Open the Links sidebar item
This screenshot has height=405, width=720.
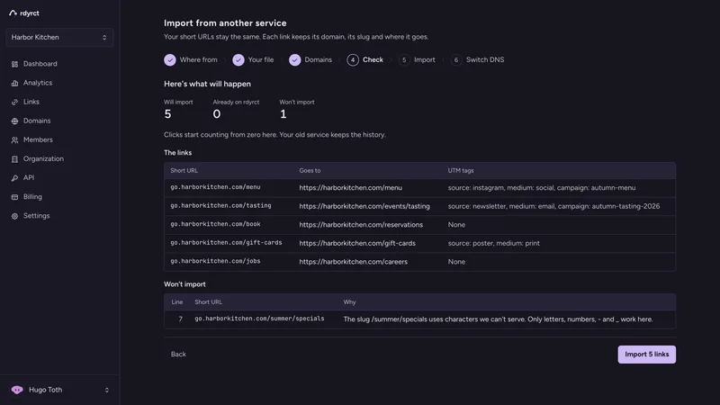click(31, 102)
